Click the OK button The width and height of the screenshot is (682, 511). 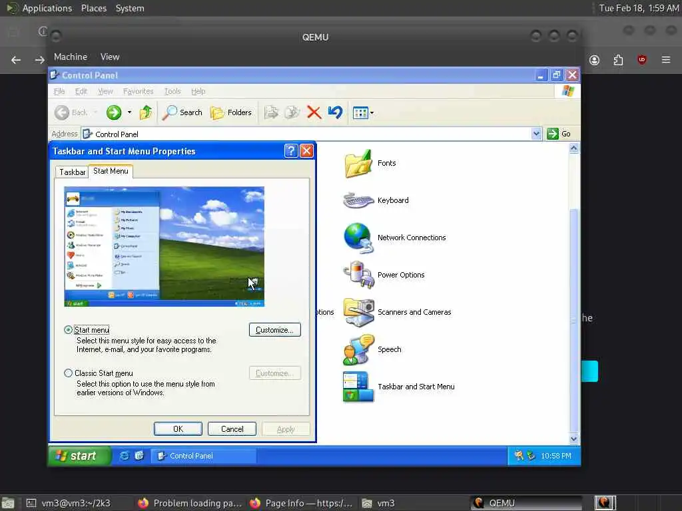(178, 429)
